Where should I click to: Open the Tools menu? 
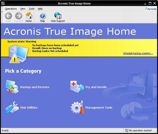(32, 9)
